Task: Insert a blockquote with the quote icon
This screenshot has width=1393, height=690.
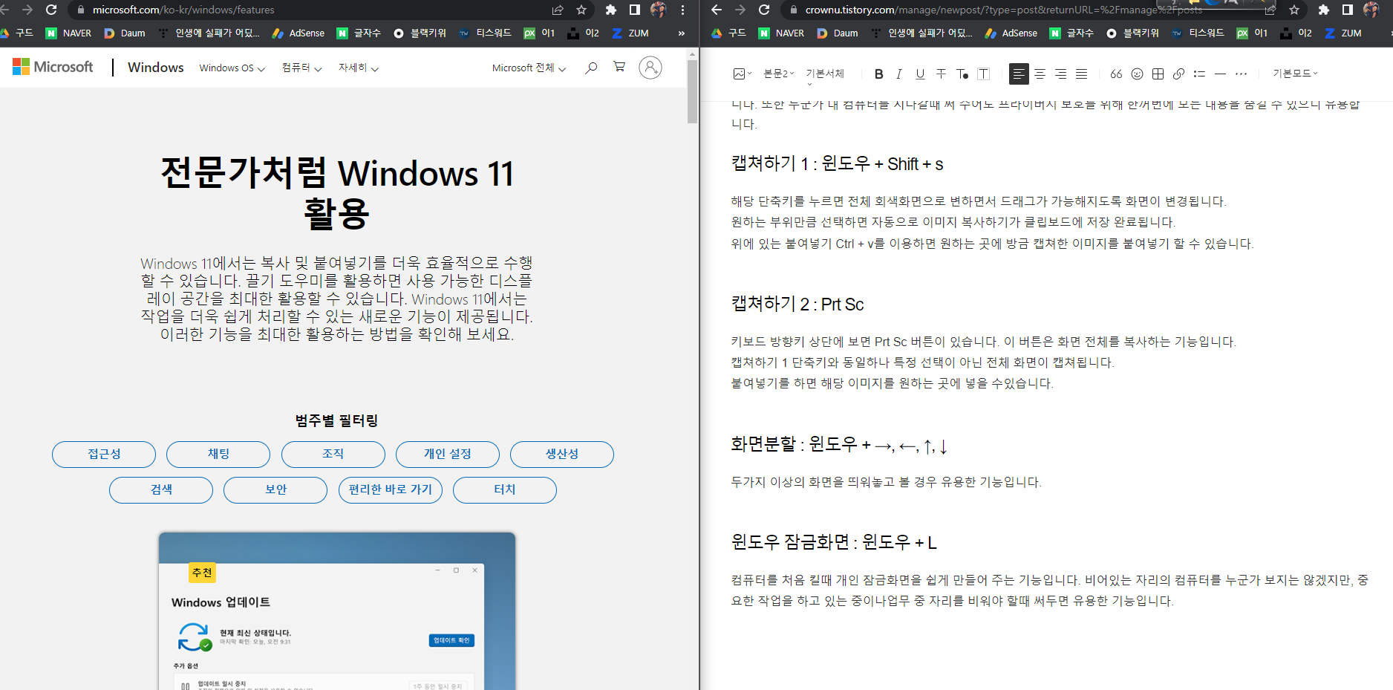Action: [1116, 74]
